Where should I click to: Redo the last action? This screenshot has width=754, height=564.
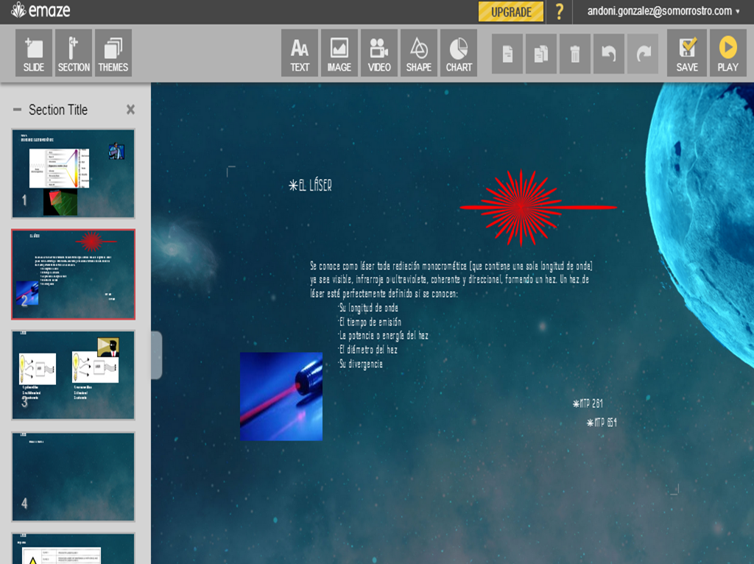pos(643,54)
